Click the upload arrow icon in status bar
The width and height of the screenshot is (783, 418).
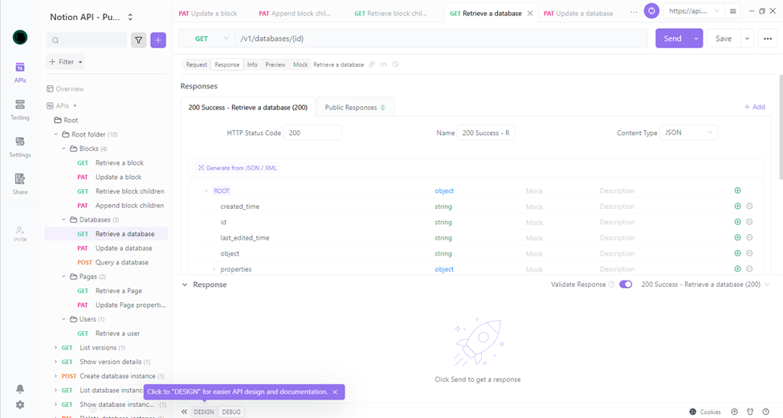[734, 412]
